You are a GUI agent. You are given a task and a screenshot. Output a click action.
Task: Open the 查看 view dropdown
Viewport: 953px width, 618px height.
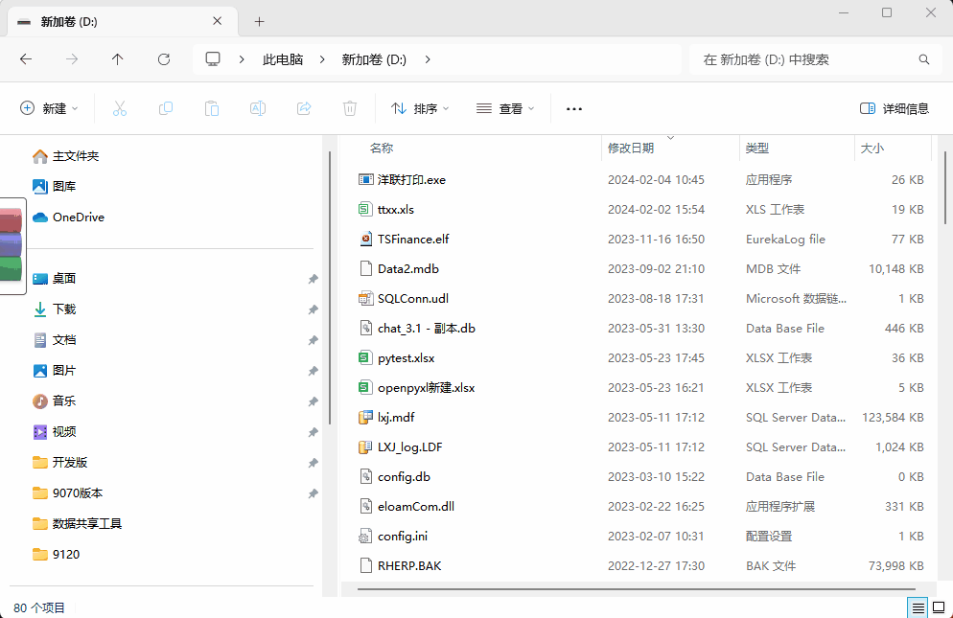click(505, 108)
